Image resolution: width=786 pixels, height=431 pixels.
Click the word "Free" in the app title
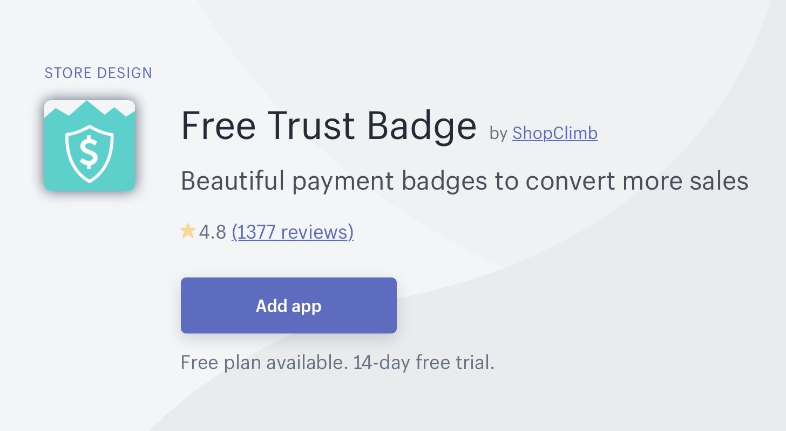pos(218,126)
